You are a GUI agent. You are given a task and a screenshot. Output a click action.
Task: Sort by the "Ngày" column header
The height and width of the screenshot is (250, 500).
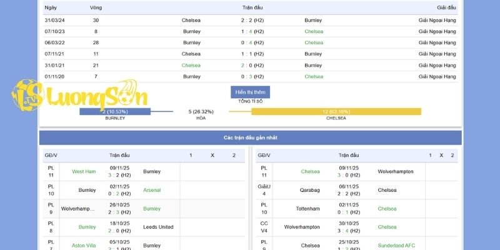click(x=50, y=7)
